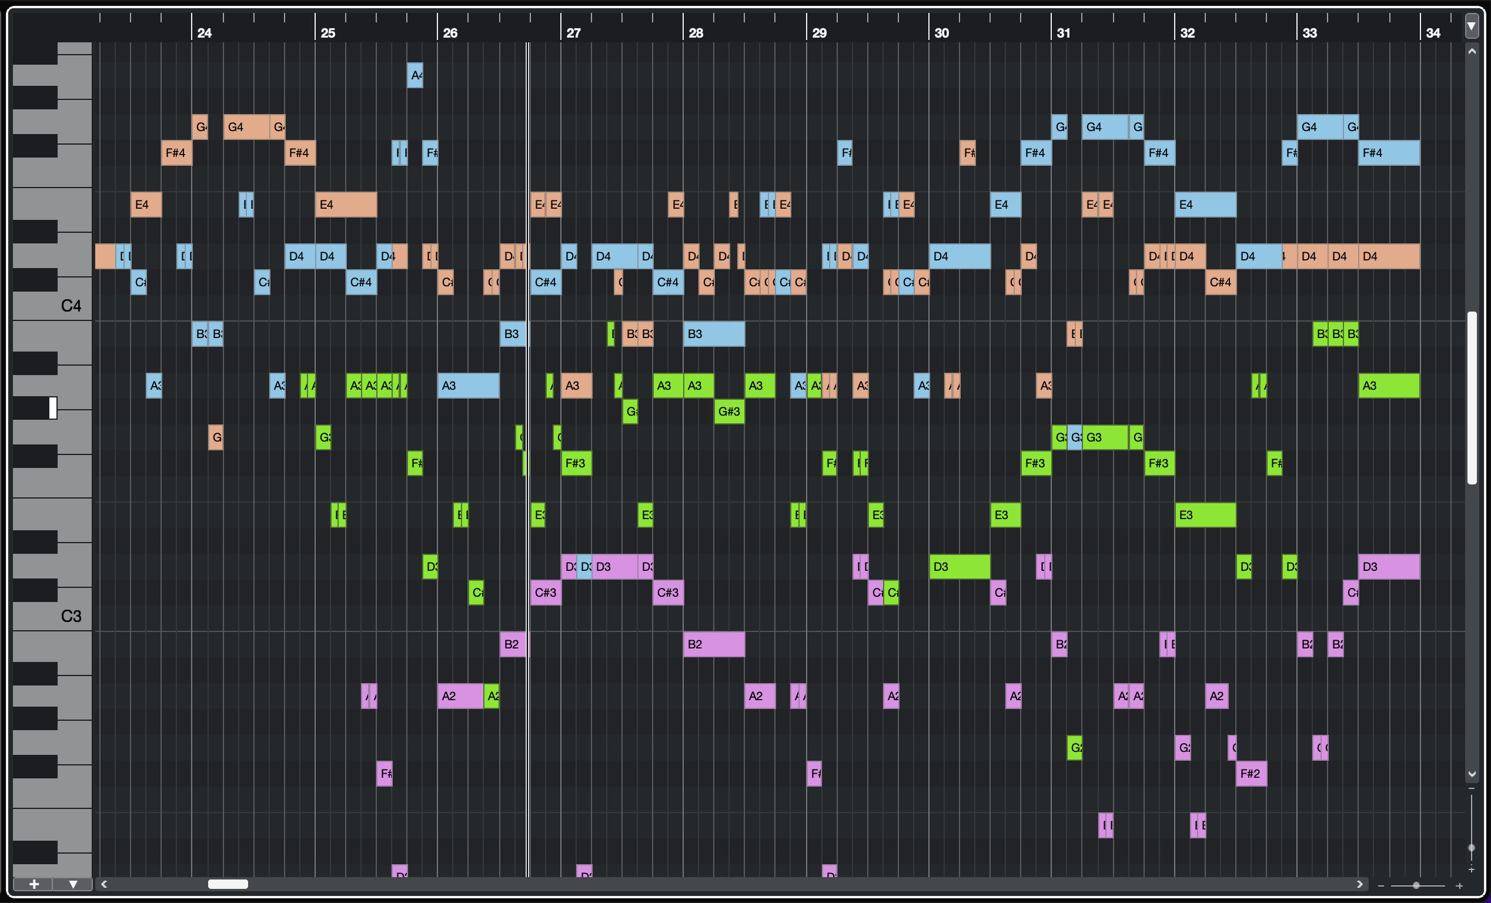The height and width of the screenshot is (903, 1491).
Task: Click the plus button below the piano keys
Action: click(34, 884)
